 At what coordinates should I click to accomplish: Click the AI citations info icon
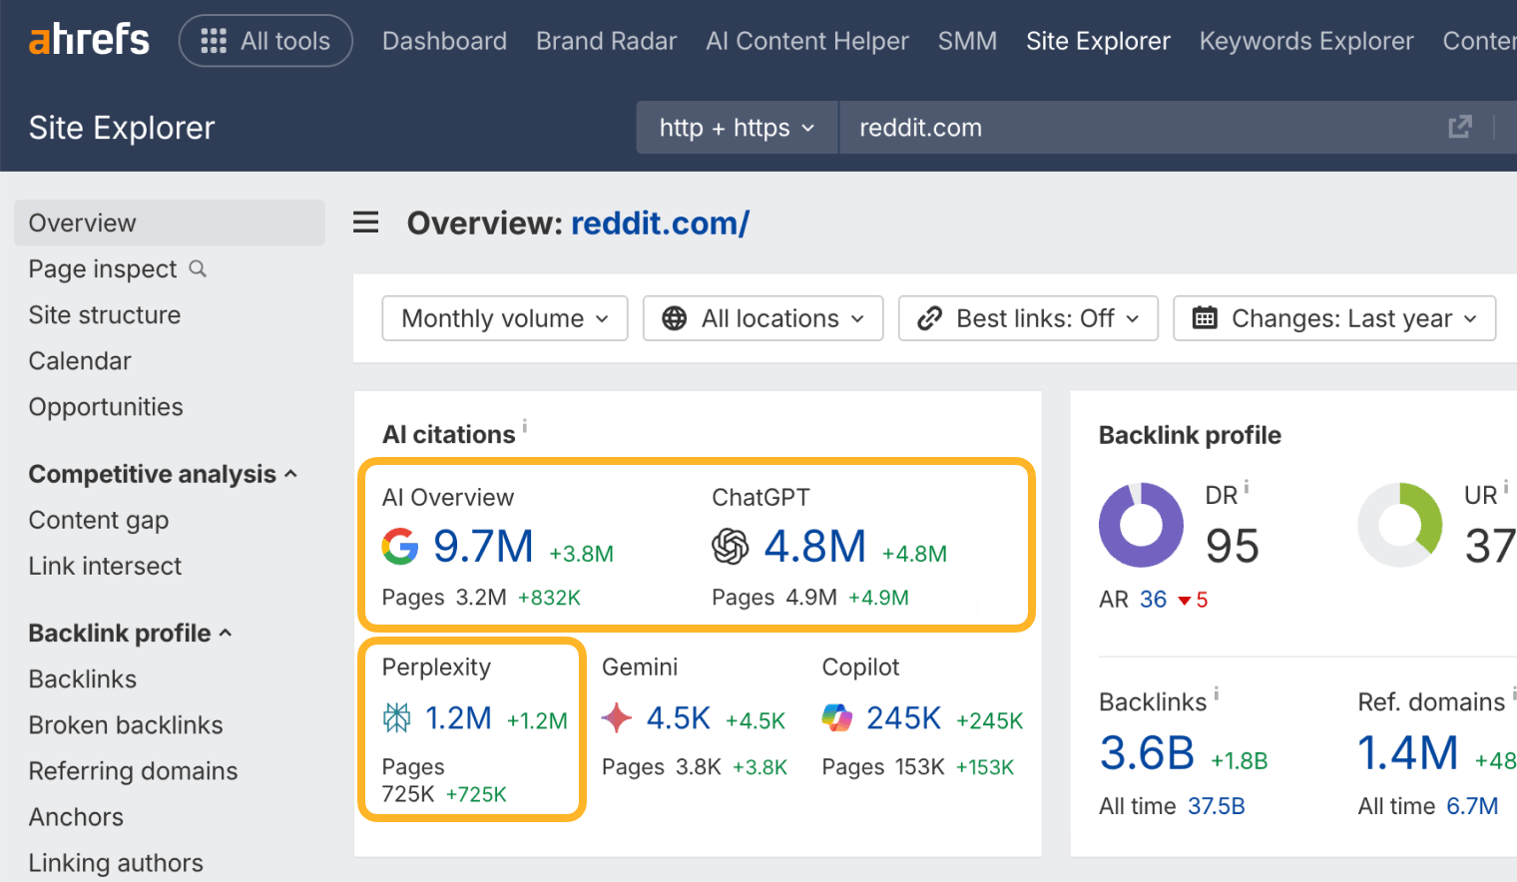pos(525,426)
